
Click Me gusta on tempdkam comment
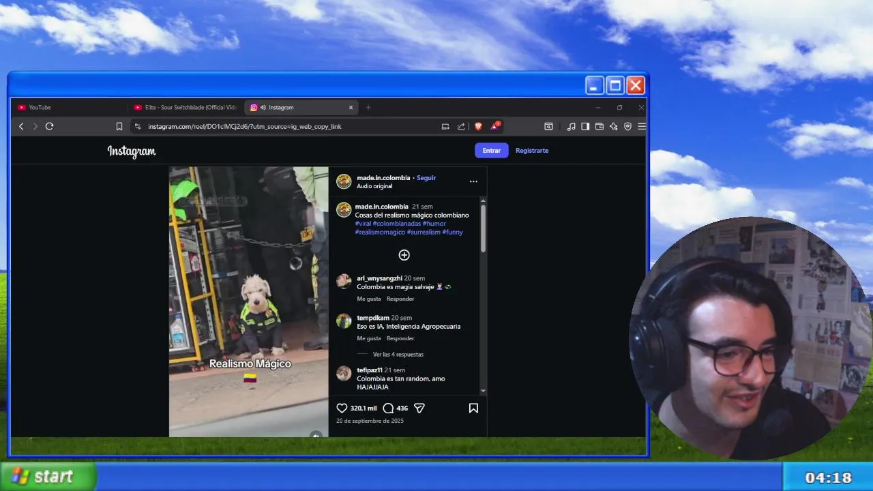coord(369,338)
